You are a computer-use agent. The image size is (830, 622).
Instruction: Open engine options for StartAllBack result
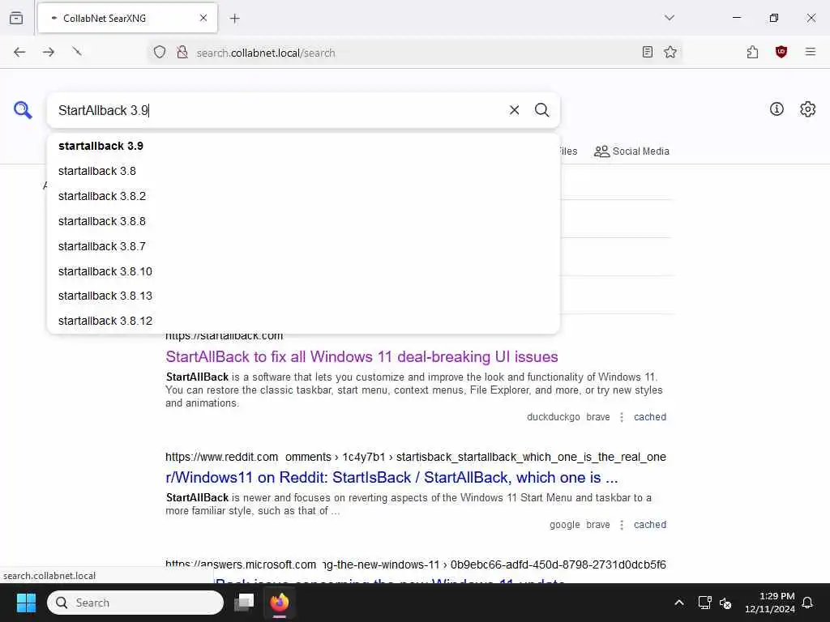pyautogui.click(x=622, y=417)
